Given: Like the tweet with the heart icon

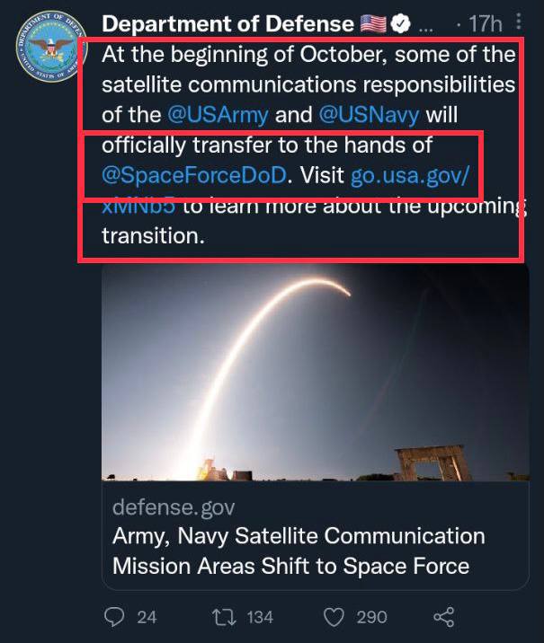Looking at the screenshot, I should 333,617.
